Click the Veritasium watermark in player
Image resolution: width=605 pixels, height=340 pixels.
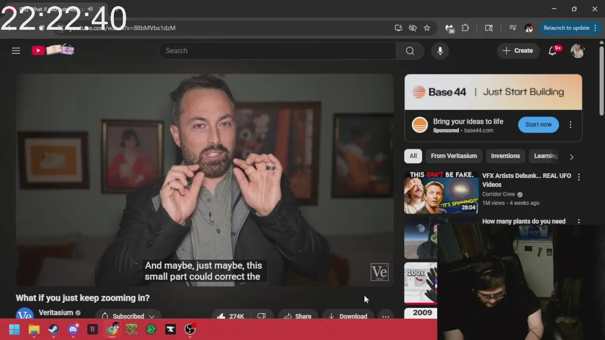coord(380,272)
